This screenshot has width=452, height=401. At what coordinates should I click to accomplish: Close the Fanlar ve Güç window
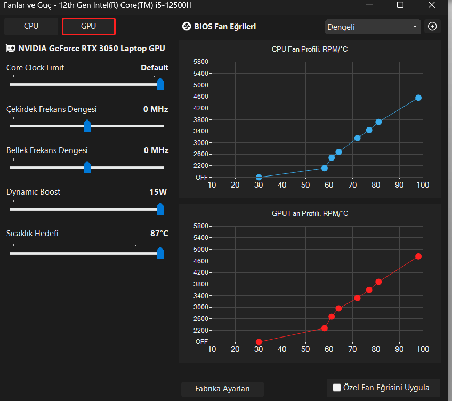tap(432, 5)
